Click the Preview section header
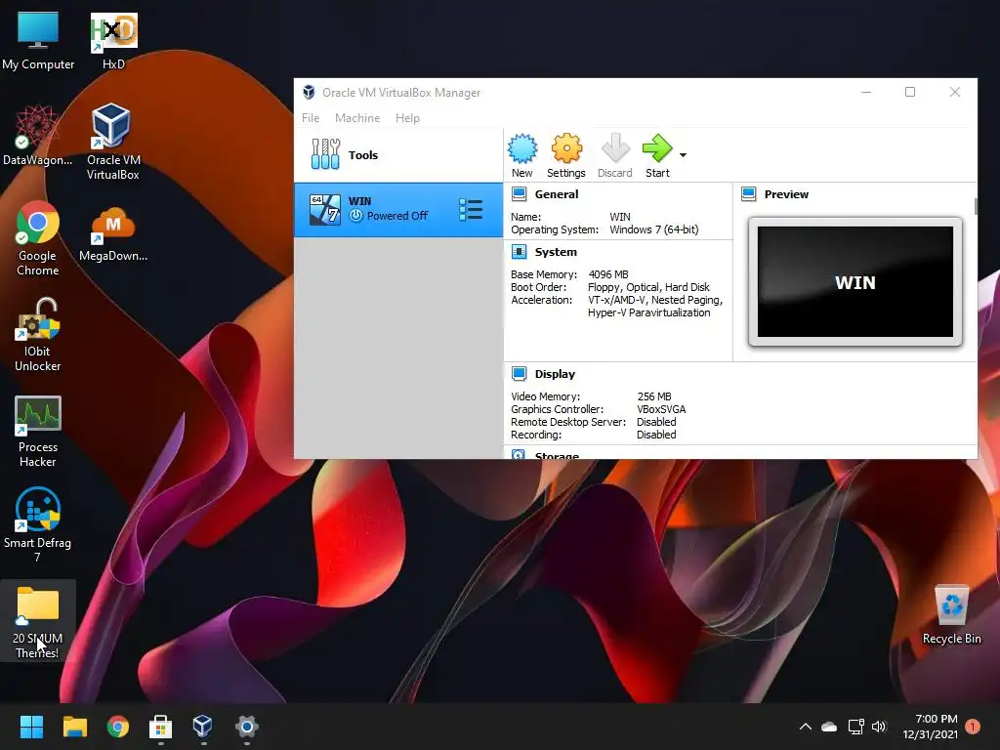1000x750 pixels. pos(786,194)
